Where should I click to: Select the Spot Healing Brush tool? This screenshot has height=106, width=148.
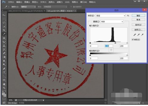[4, 38]
